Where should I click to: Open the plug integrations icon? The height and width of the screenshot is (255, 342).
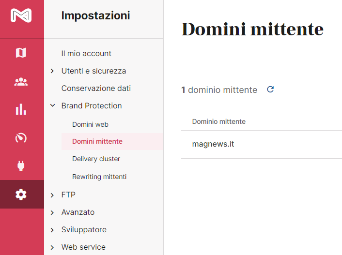pos(21,165)
